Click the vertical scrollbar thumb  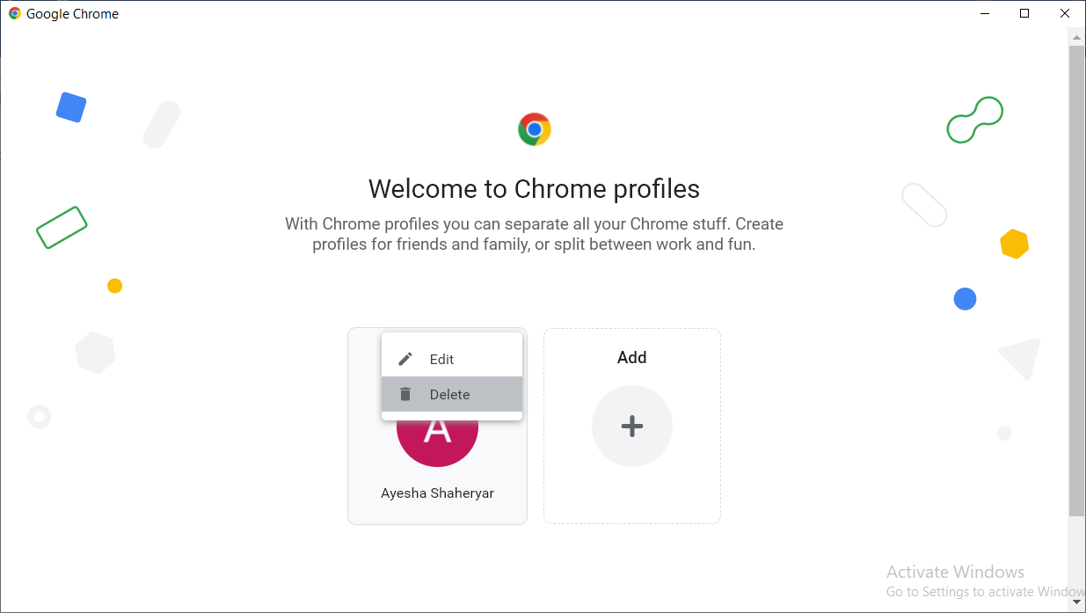pos(1076,281)
